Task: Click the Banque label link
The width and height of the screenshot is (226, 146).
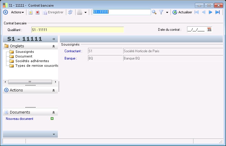Action: 71,58
